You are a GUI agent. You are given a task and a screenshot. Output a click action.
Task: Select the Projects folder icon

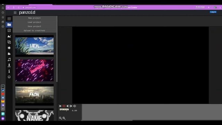pos(9,25)
